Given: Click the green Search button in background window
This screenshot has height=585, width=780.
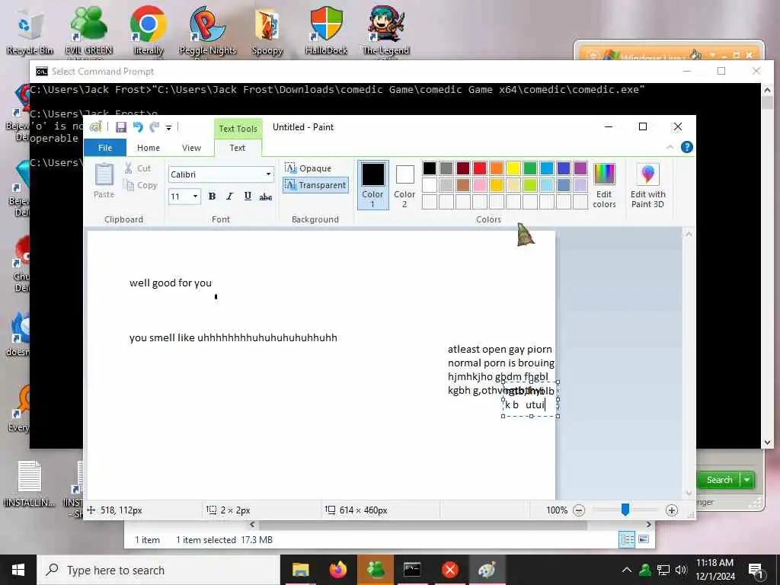Looking at the screenshot, I should point(719,480).
